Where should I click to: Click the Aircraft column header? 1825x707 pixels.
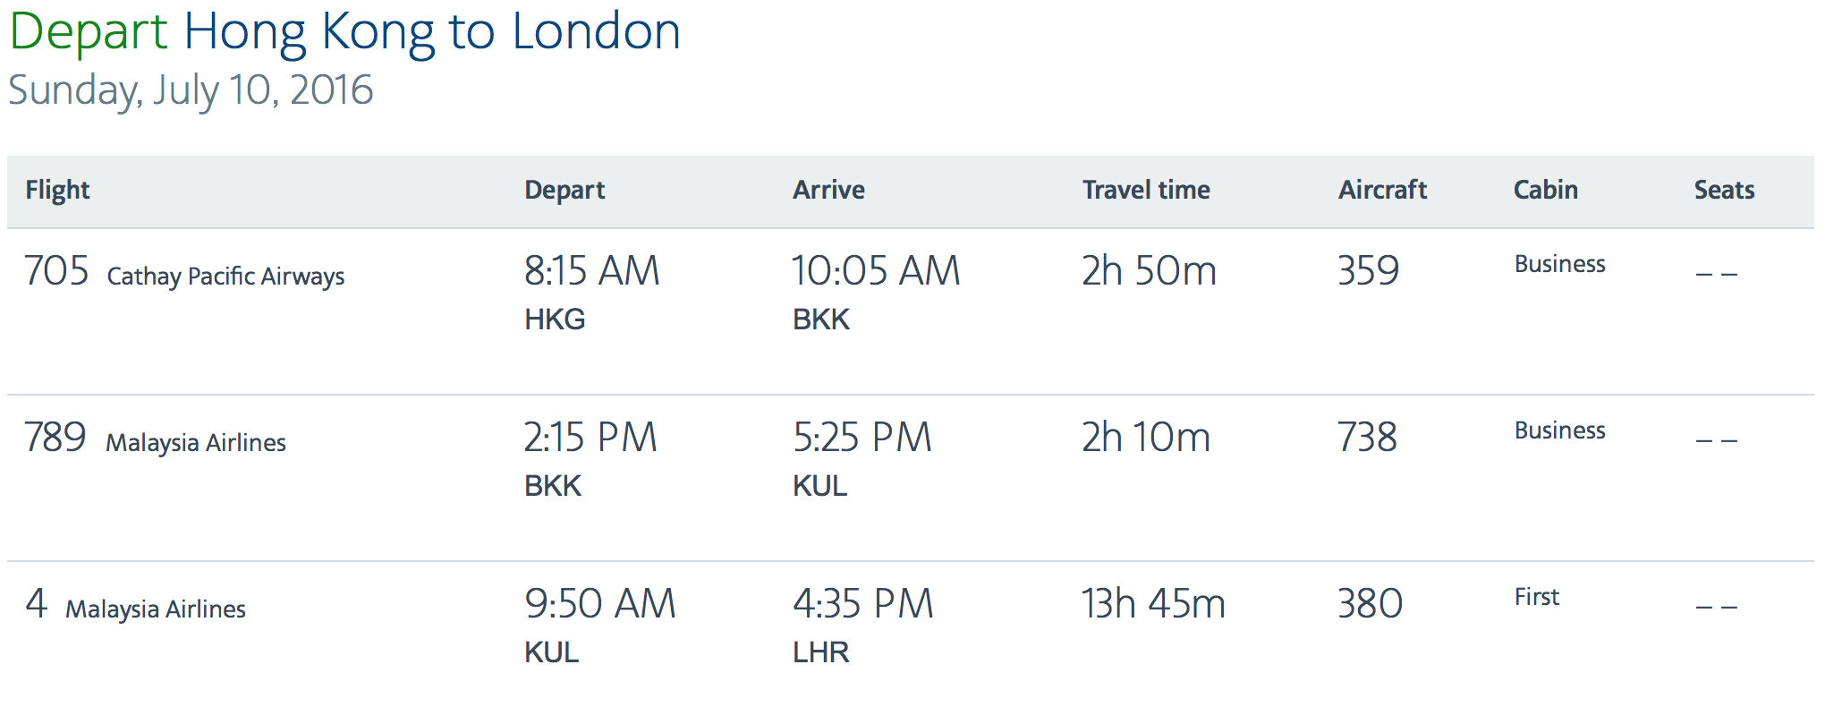(x=1382, y=190)
